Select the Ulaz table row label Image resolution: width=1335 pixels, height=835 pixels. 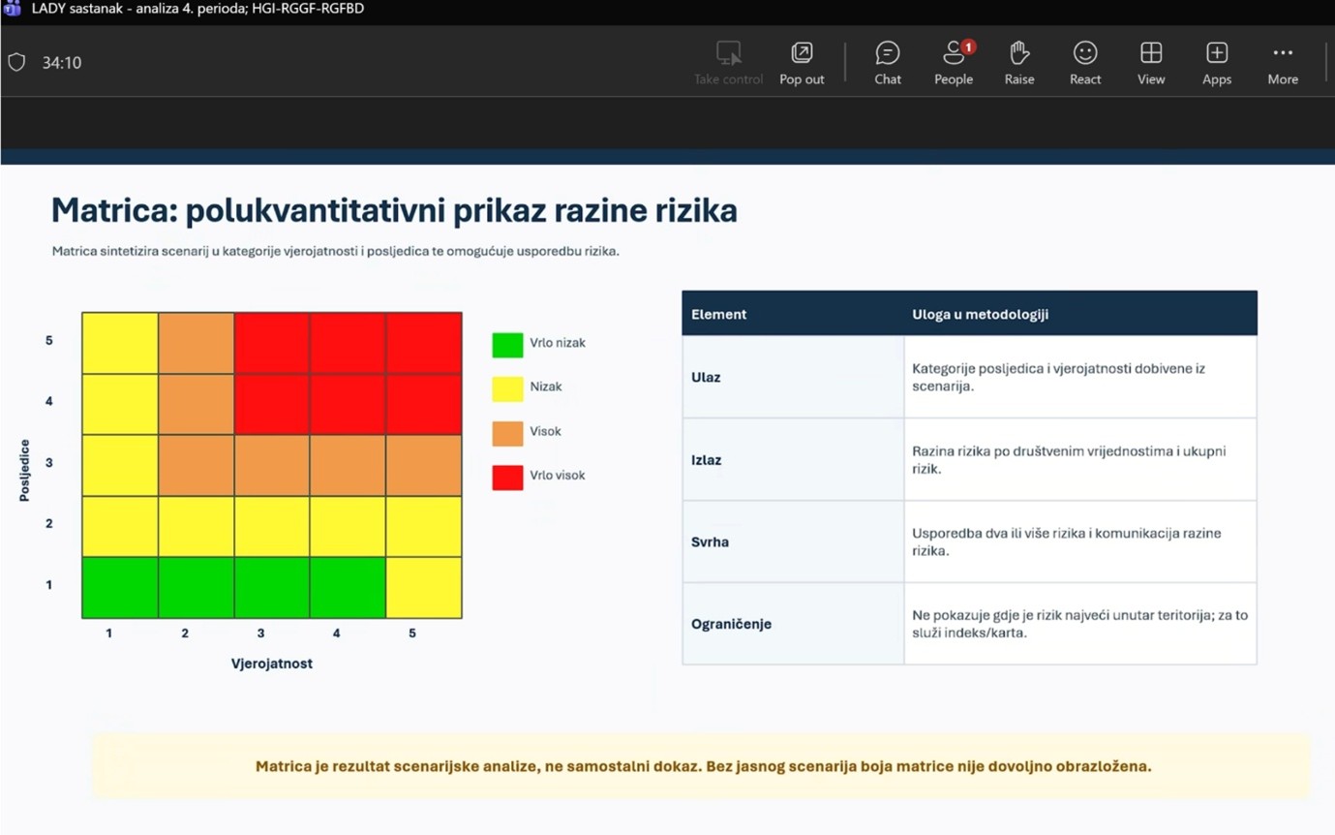point(706,377)
